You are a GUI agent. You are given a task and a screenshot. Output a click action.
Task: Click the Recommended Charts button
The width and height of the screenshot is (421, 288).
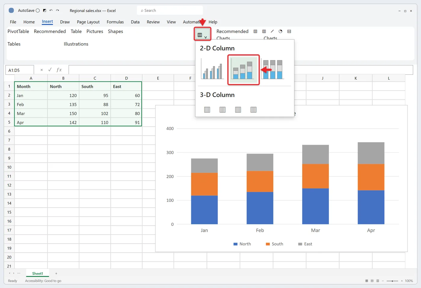pos(232,34)
